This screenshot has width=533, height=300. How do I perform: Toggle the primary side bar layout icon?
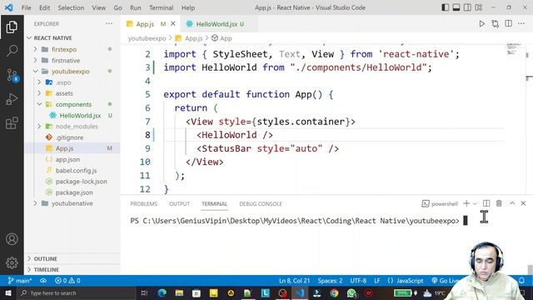(x=445, y=7)
